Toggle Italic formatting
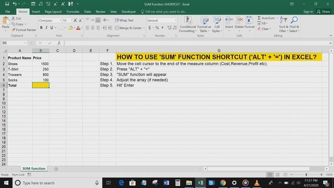 (x=46, y=28)
